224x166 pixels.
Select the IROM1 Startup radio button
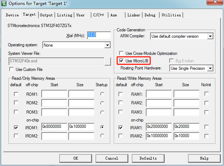tap(102, 127)
